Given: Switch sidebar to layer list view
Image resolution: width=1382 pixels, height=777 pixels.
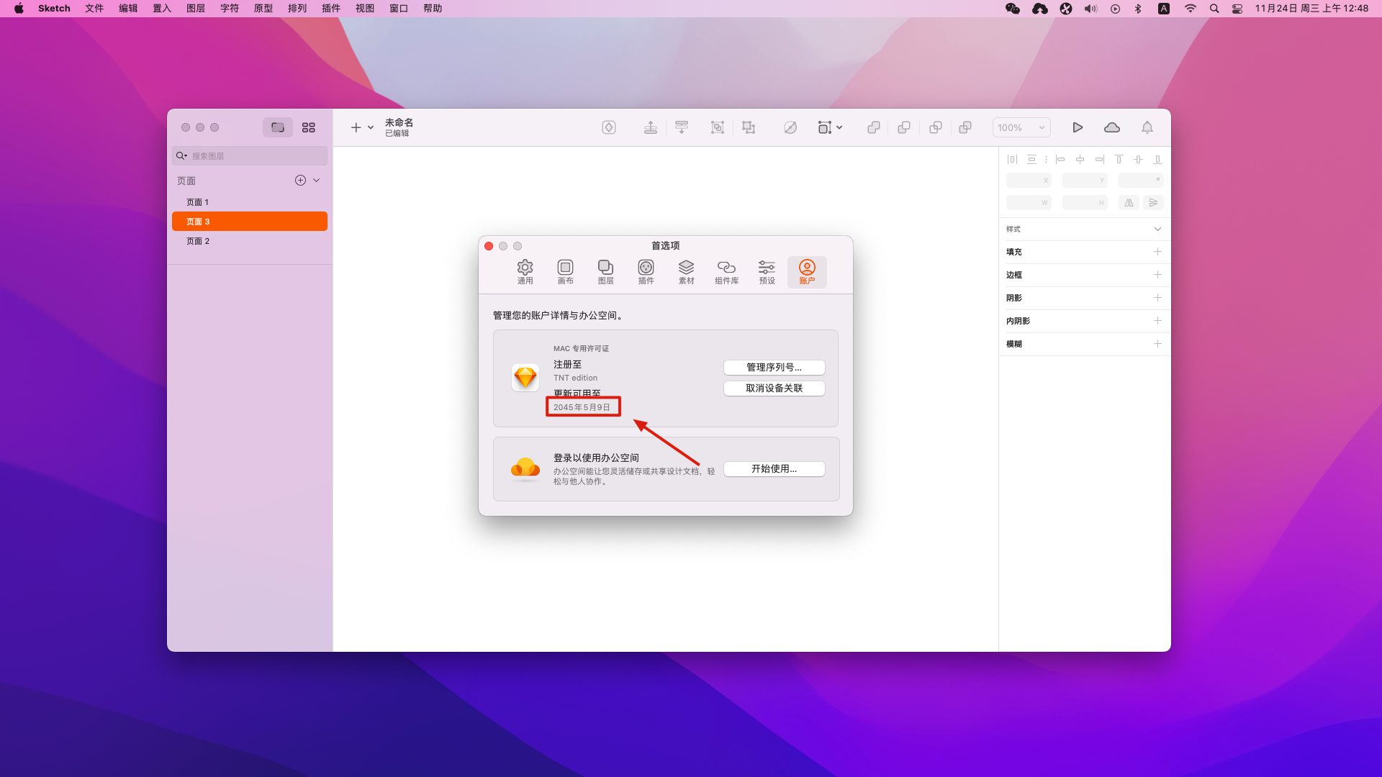Looking at the screenshot, I should pyautogui.click(x=277, y=127).
